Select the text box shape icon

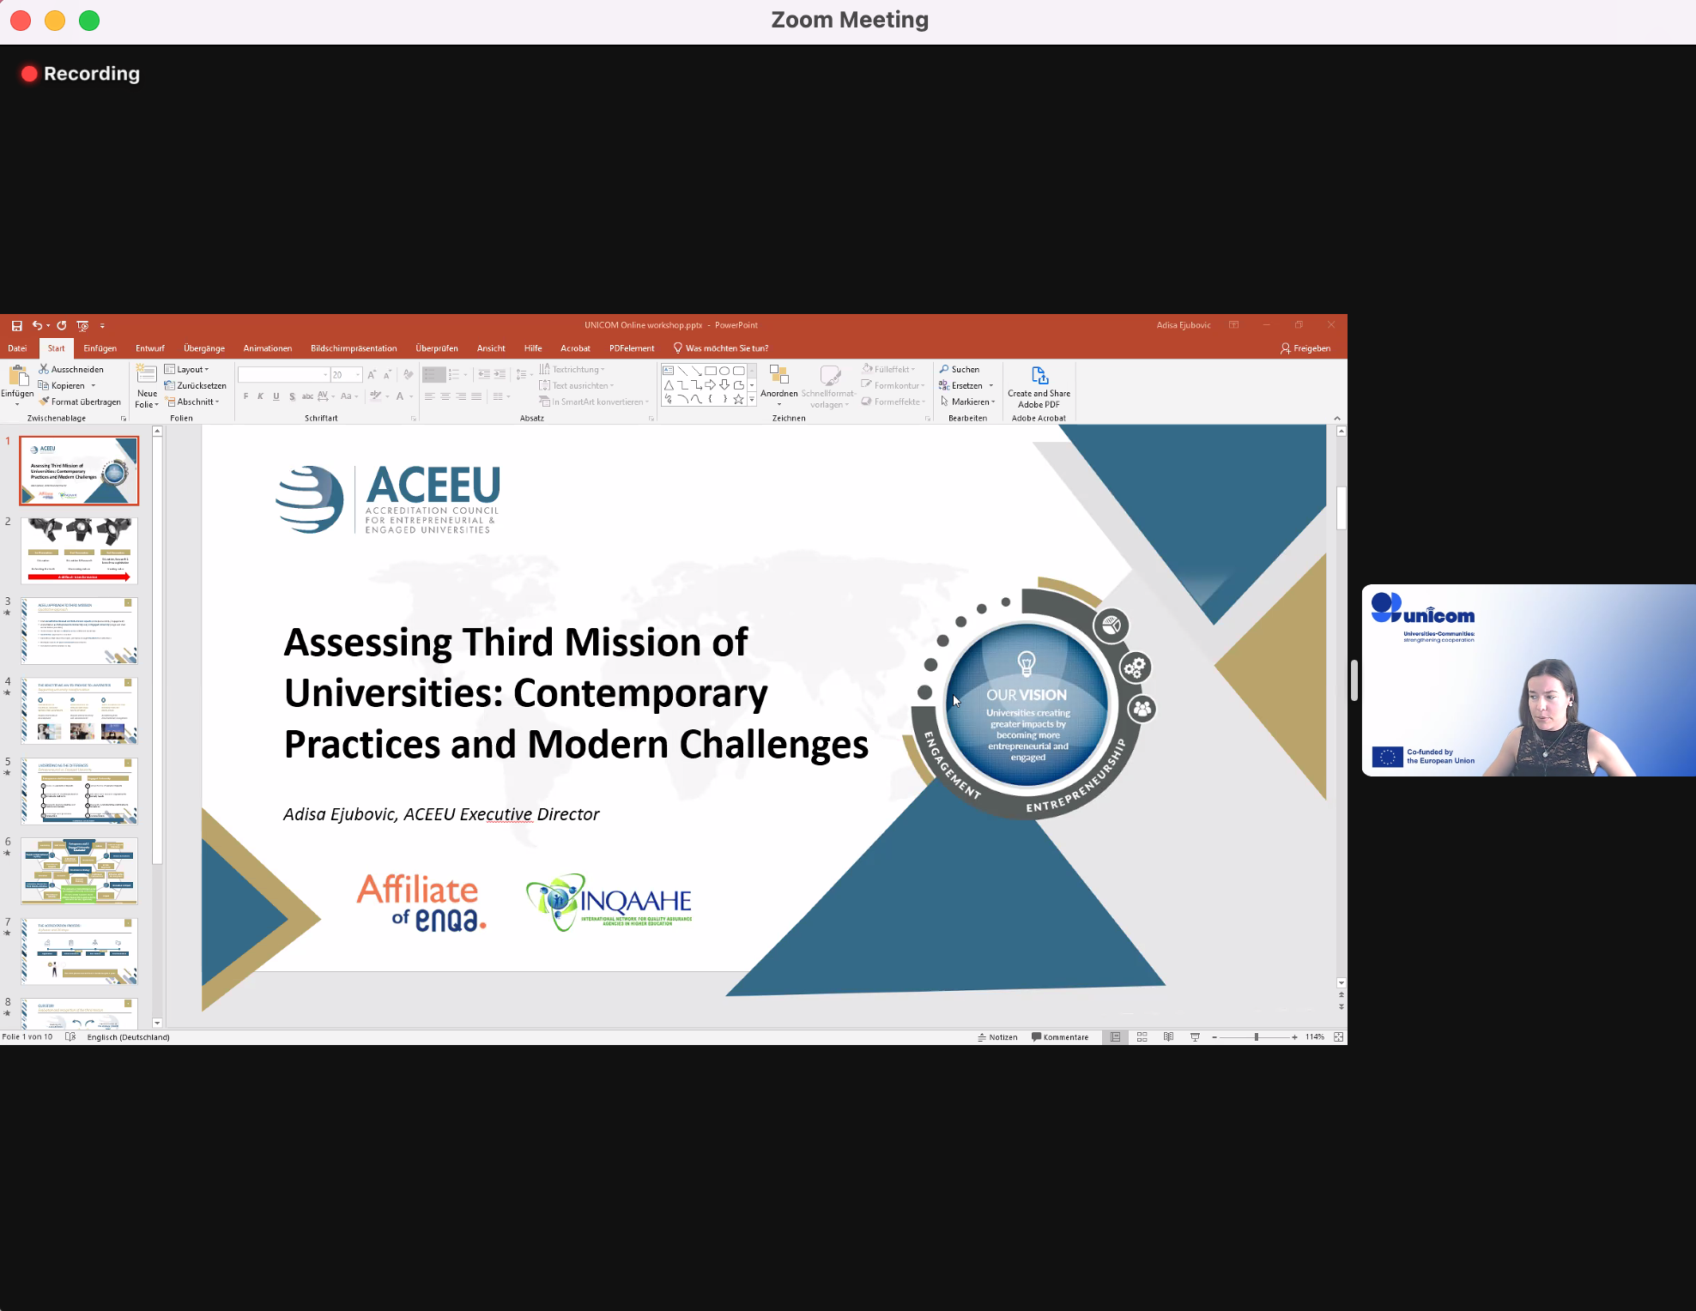(x=668, y=371)
